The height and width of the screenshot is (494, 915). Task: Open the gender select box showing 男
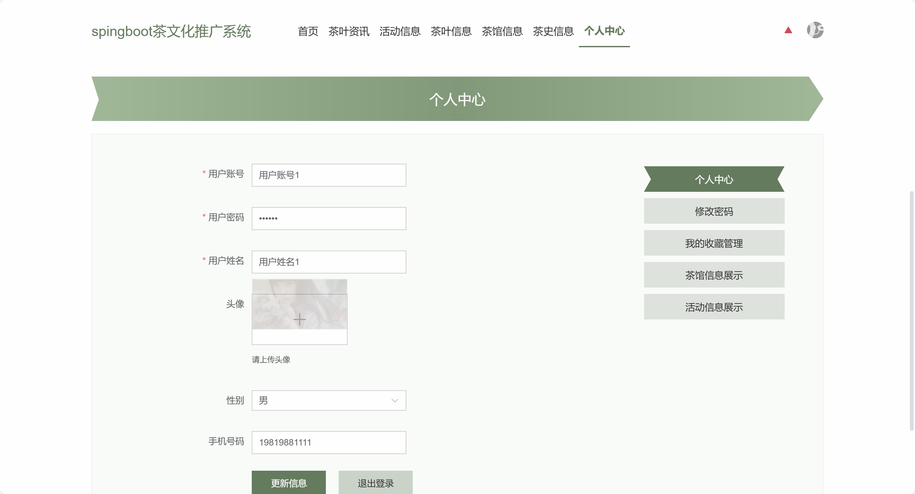click(320, 401)
